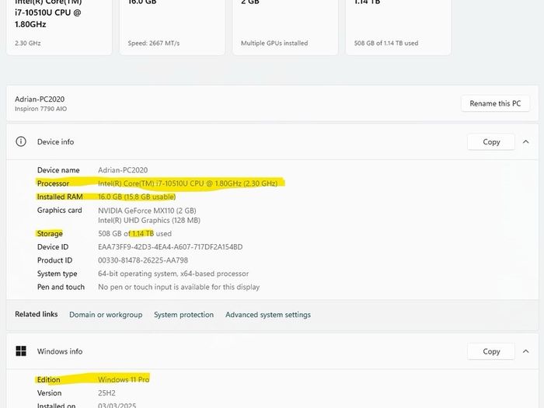
Task: Select the Product ID value 00330-81478-26225-AA798
Action: click(143, 260)
